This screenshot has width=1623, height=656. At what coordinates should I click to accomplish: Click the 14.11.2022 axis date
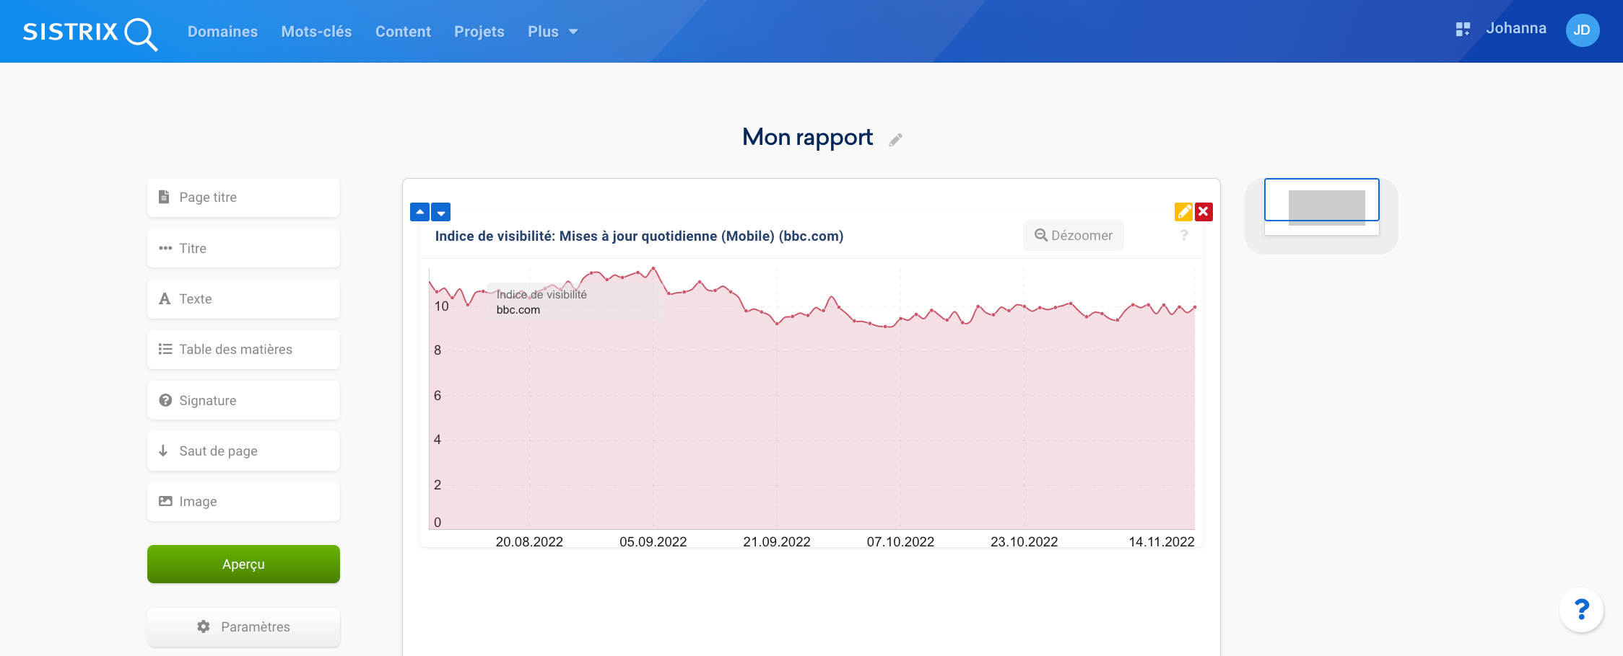click(x=1162, y=541)
